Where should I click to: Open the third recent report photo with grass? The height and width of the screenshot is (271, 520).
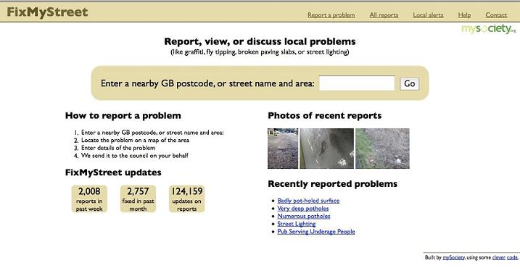382,149
